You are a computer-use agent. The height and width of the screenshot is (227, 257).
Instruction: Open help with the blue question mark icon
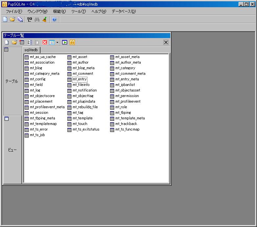(54, 19)
